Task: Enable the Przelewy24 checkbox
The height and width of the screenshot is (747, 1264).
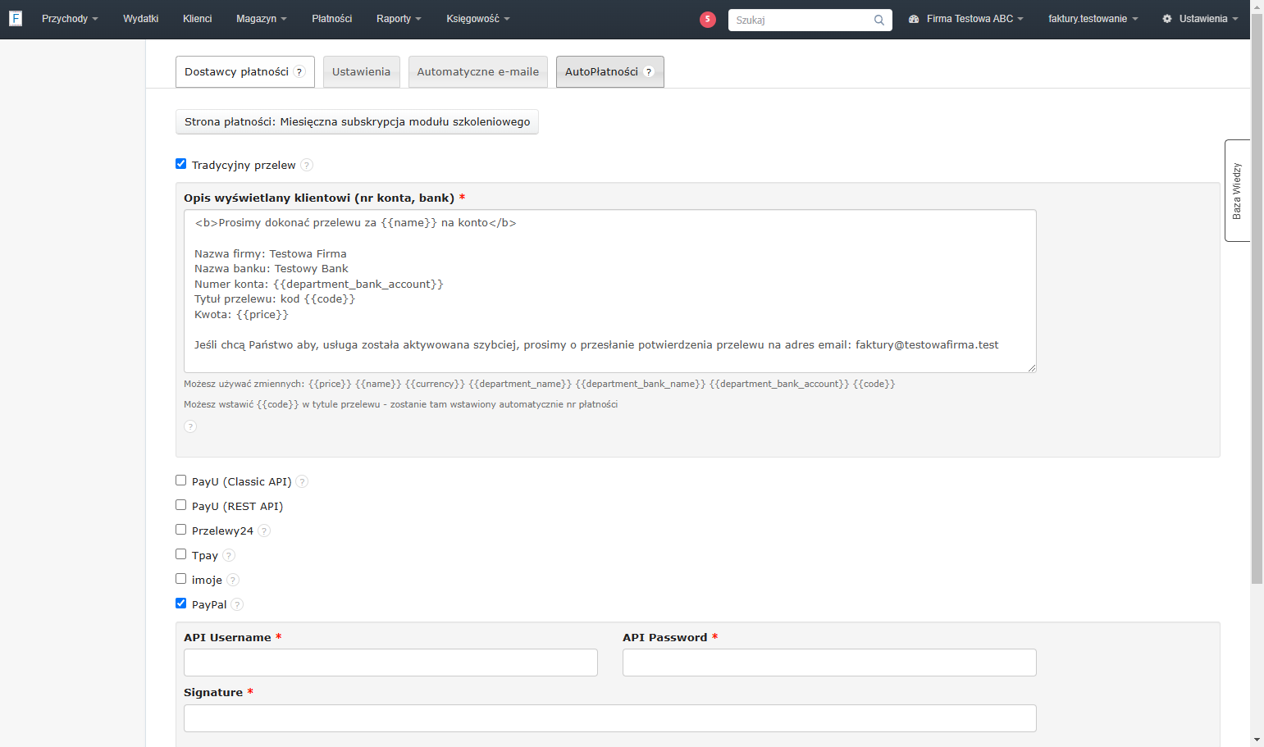Action: tap(180, 530)
